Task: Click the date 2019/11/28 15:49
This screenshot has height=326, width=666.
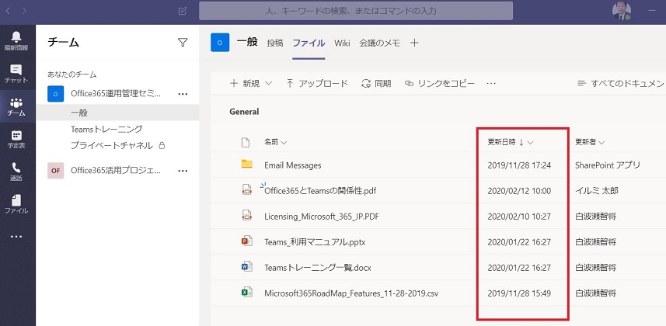Action: pos(519,293)
